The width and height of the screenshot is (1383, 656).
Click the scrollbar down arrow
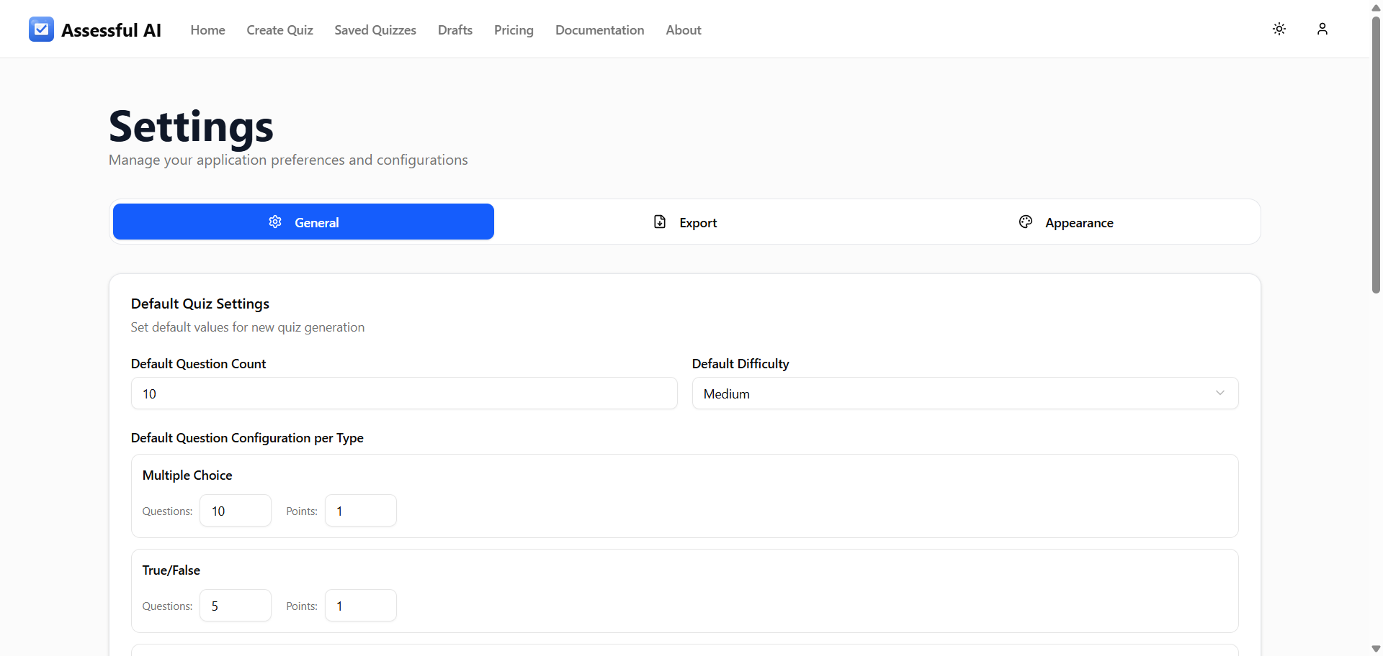click(1376, 649)
